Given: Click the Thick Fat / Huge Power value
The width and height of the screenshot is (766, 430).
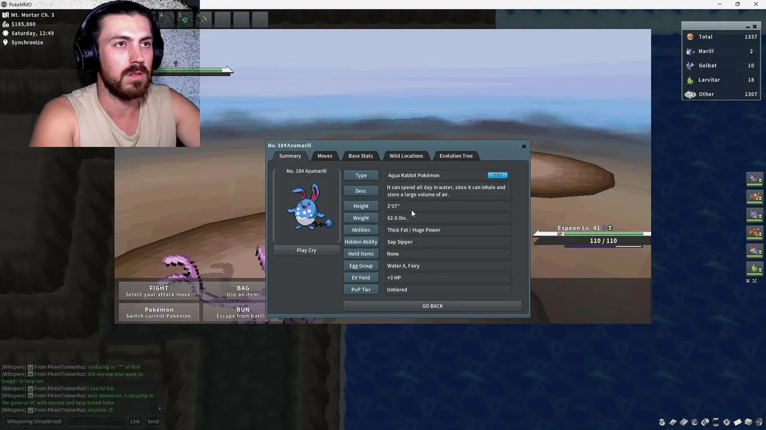Looking at the screenshot, I should click(414, 230).
